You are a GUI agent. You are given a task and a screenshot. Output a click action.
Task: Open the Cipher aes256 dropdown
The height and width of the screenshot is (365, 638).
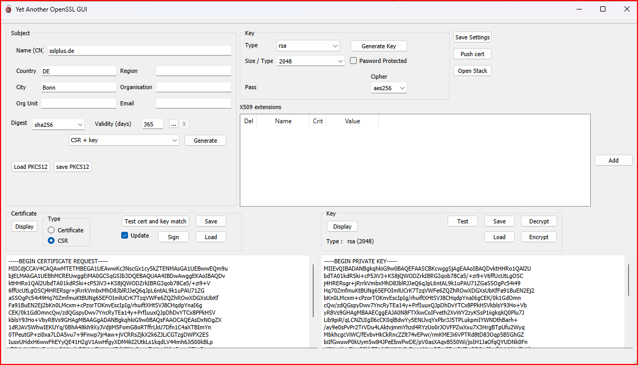click(389, 88)
